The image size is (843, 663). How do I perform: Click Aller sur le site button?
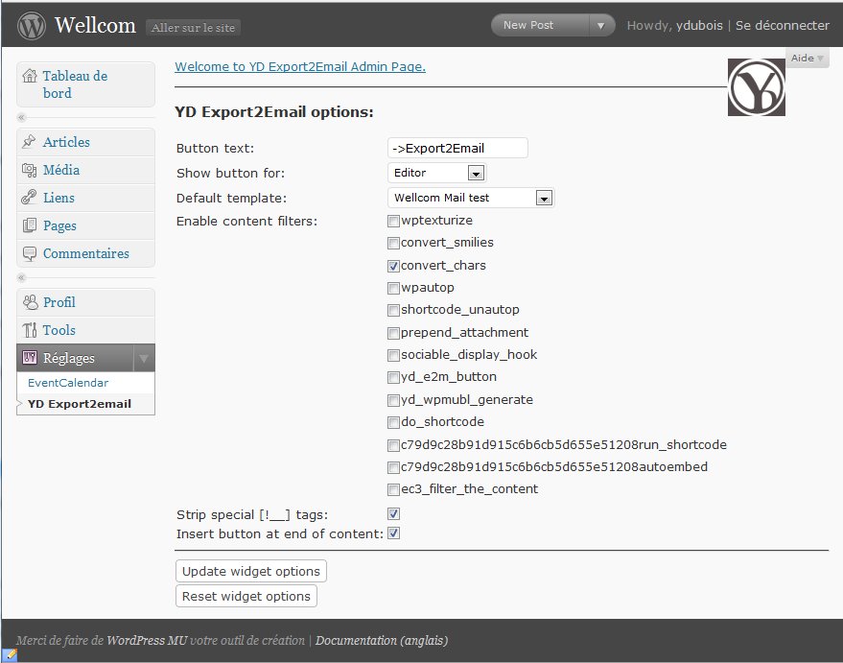click(193, 28)
